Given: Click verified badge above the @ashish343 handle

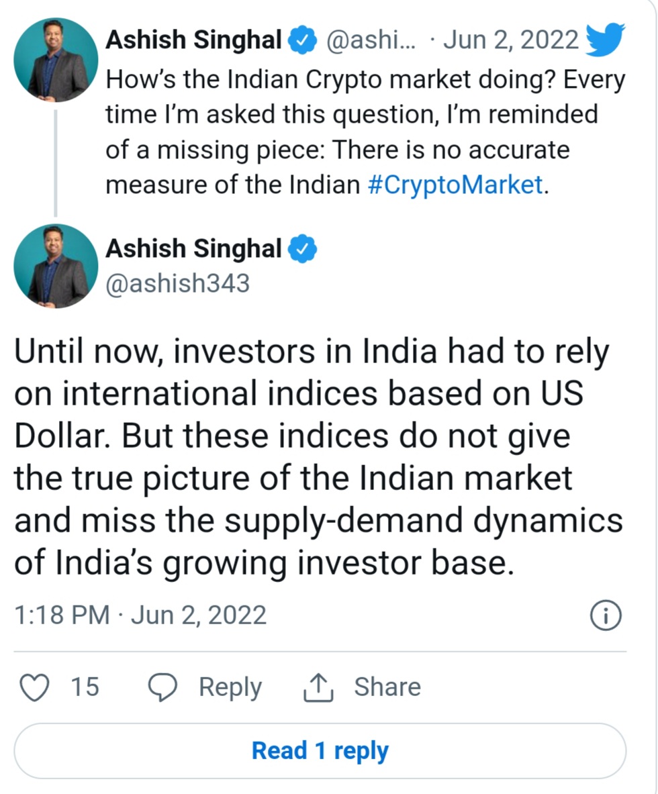Looking at the screenshot, I should (x=303, y=249).
